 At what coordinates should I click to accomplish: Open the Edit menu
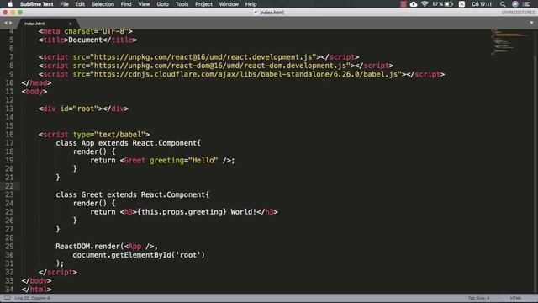tap(80, 4)
